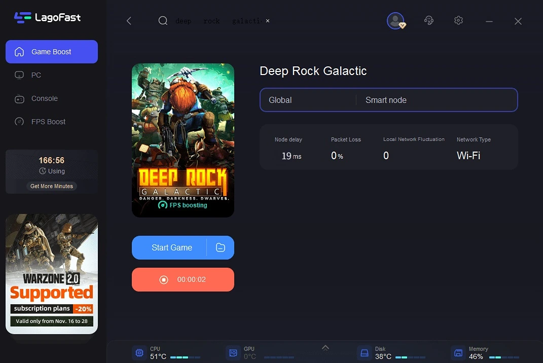Image resolution: width=543 pixels, height=363 pixels.
Task: Click the Wi-Fi network type value
Action: click(x=468, y=156)
